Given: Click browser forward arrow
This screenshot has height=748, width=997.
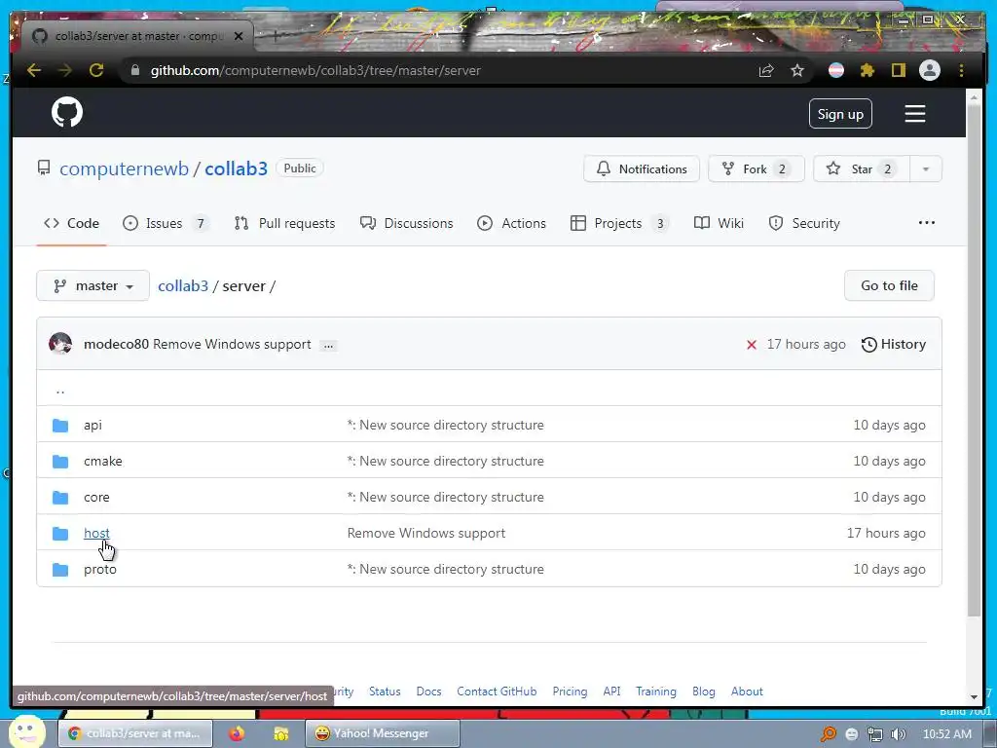Looking at the screenshot, I should [x=65, y=70].
